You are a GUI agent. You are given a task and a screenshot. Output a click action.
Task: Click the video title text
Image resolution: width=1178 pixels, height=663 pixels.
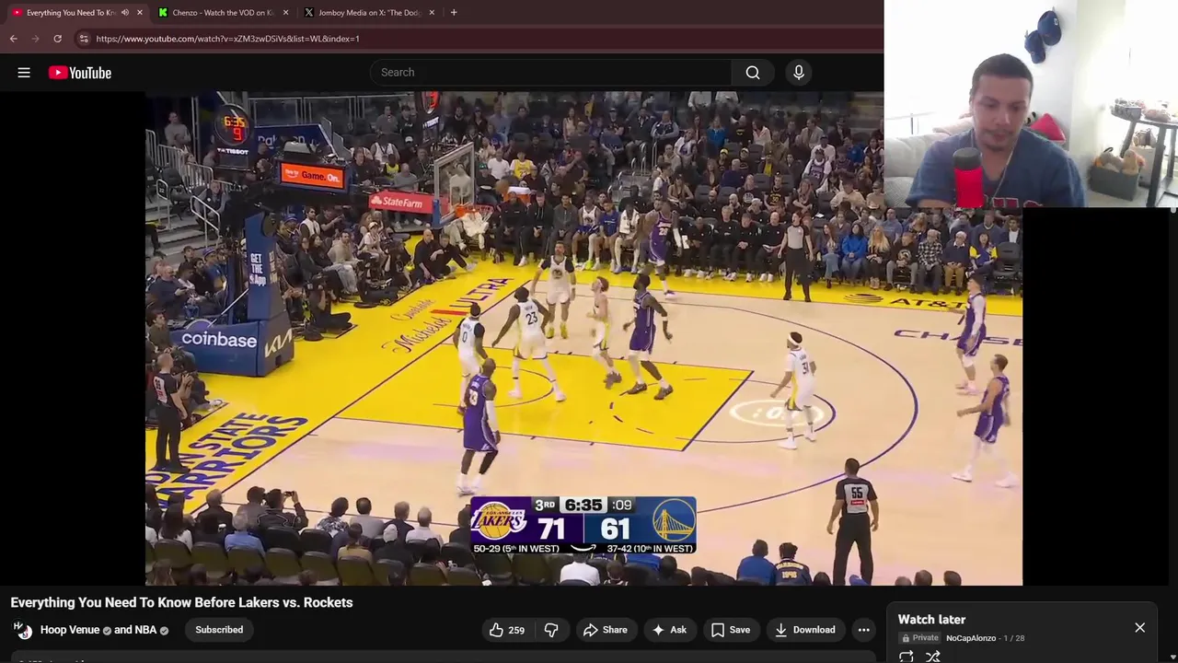coord(181,602)
